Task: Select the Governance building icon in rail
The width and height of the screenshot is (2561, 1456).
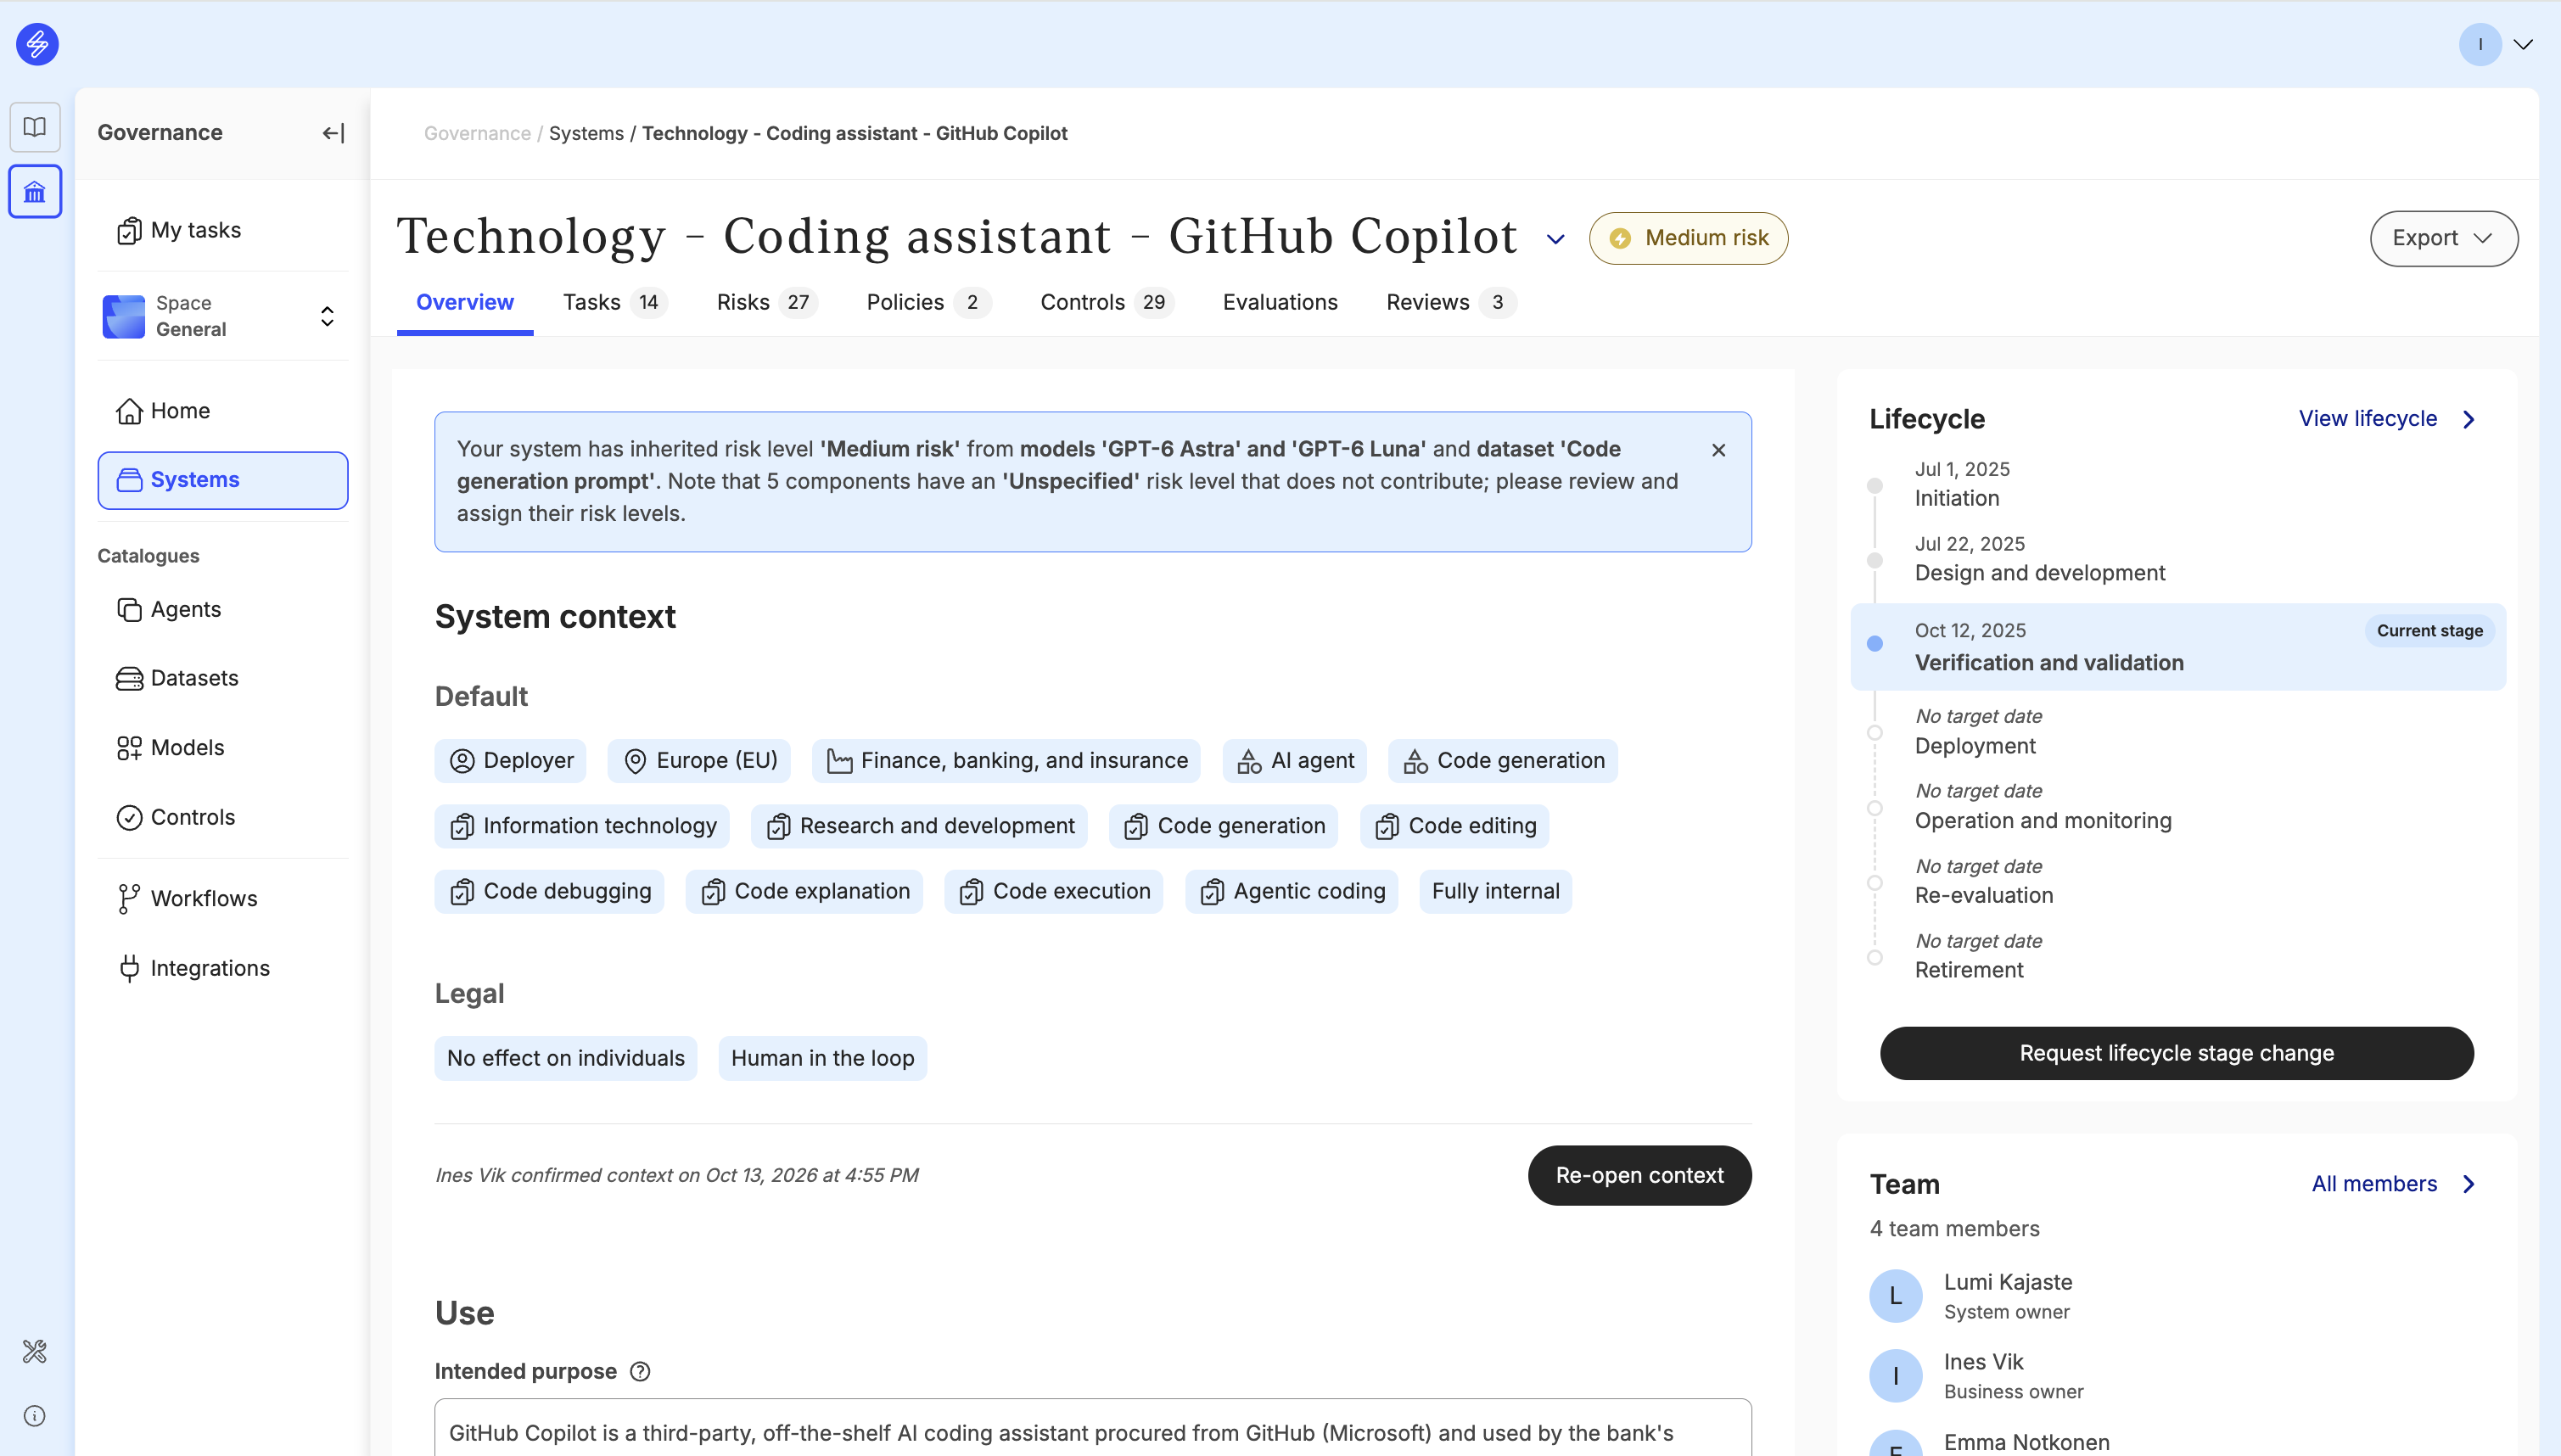Action: pos(35,191)
